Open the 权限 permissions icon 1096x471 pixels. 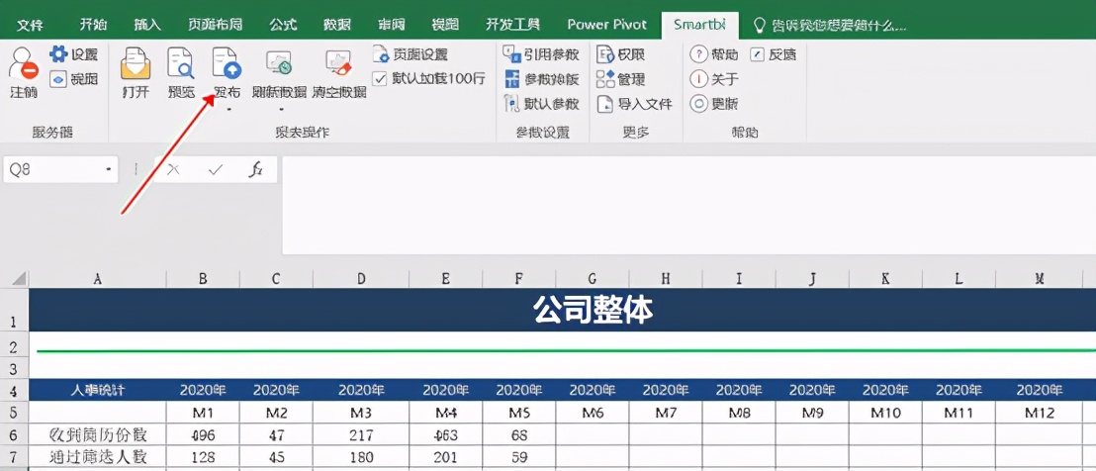tap(604, 54)
